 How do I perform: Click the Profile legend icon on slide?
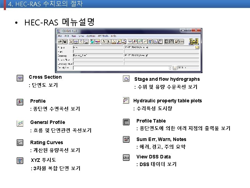click(x=20, y=102)
